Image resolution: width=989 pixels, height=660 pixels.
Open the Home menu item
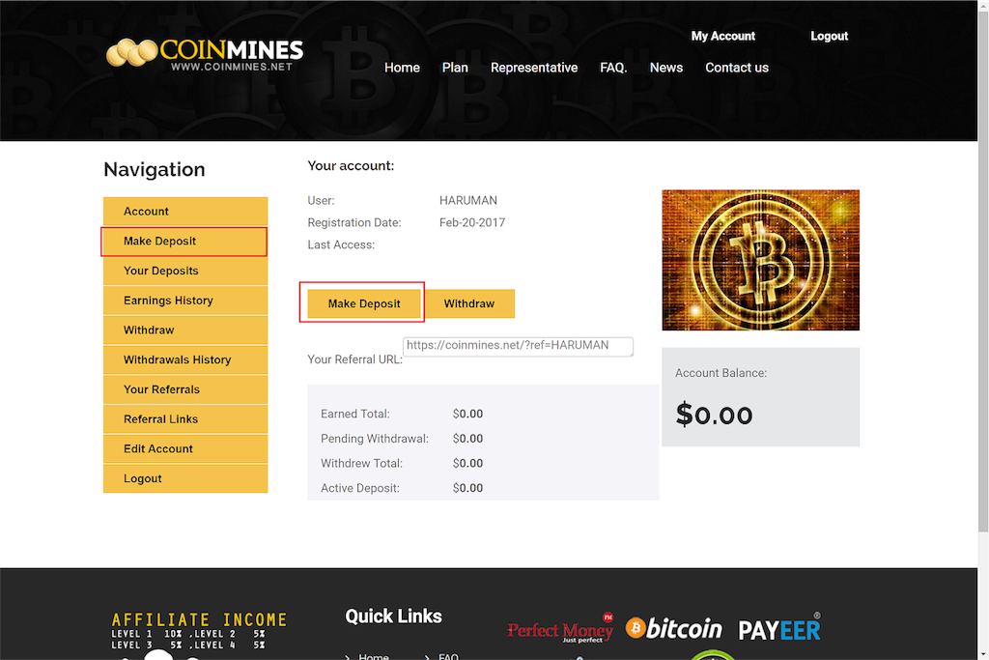(402, 68)
